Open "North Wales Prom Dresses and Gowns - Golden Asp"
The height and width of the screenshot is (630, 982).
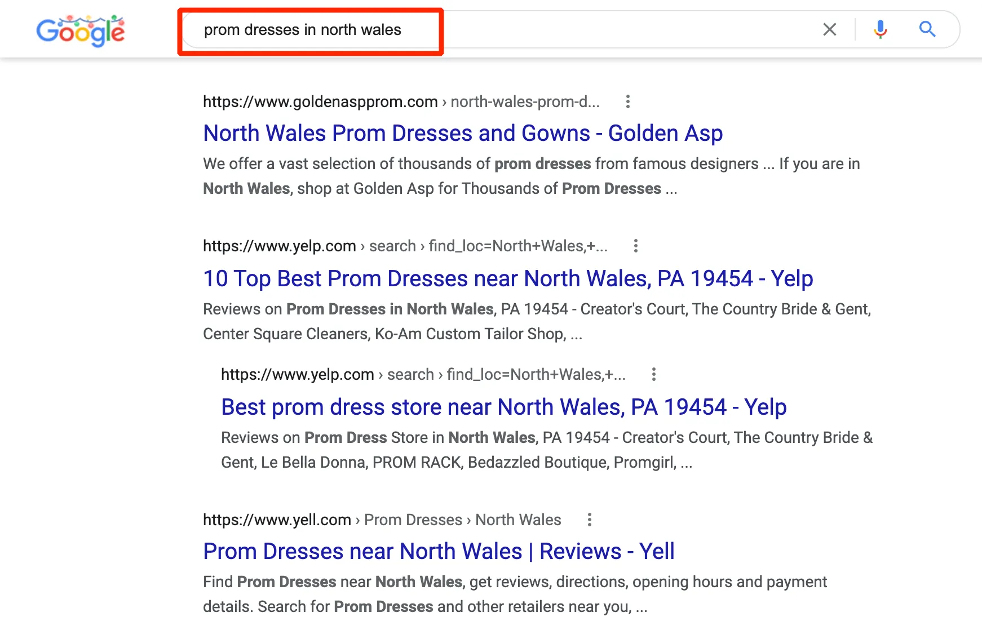[x=462, y=134]
